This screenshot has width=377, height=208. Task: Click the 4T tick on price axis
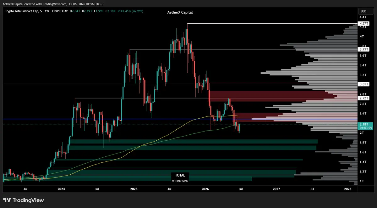point(362,37)
